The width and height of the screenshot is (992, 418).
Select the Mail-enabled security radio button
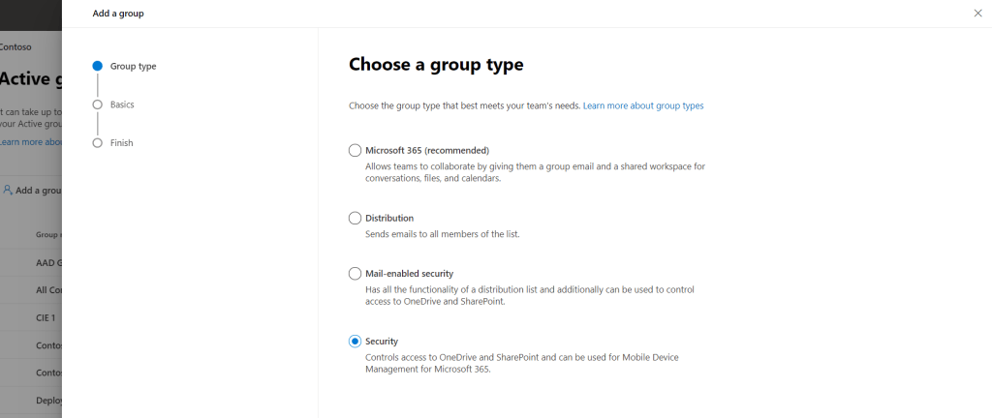point(355,274)
